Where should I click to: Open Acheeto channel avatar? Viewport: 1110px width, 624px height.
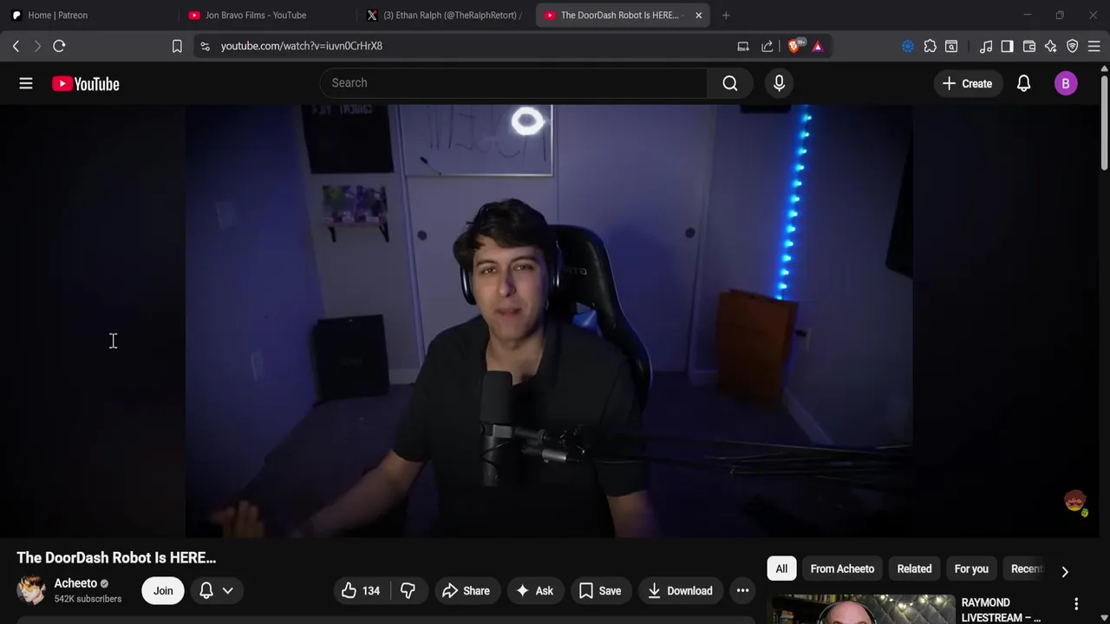[31, 590]
